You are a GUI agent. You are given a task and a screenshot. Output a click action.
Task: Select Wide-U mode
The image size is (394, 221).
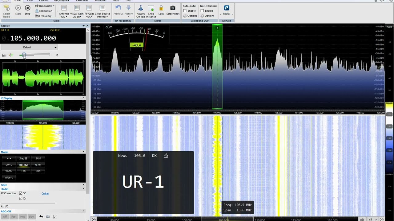(x=9, y=177)
